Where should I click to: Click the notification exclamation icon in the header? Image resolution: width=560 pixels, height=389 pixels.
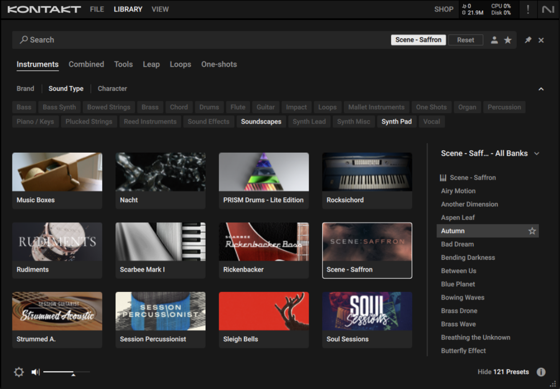(x=528, y=9)
